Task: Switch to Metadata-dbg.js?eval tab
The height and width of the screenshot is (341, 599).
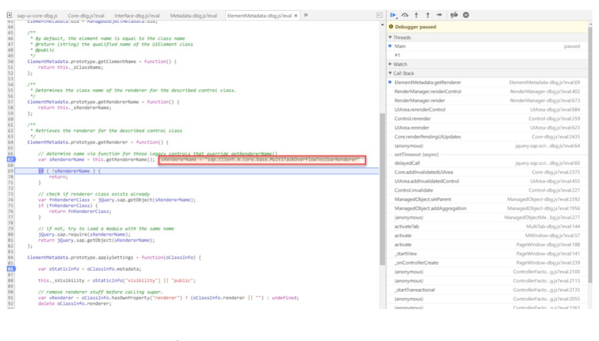Action: tap(194, 16)
